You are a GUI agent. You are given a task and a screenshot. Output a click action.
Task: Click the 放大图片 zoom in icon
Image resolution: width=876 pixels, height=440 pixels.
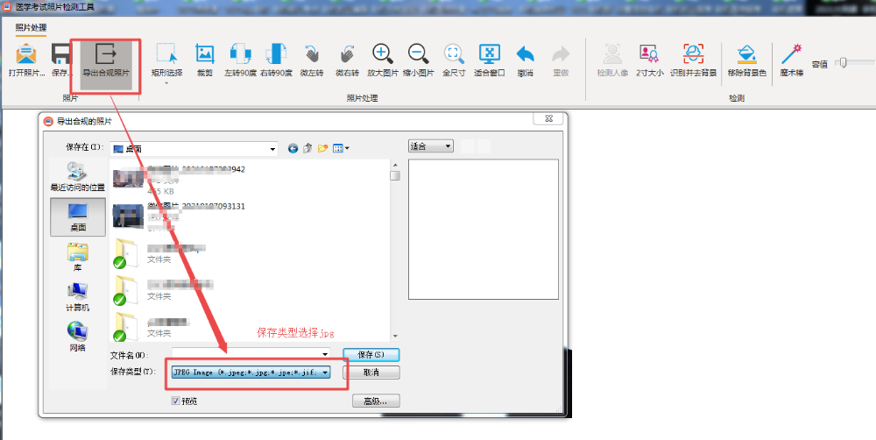click(x=383, y=57)
